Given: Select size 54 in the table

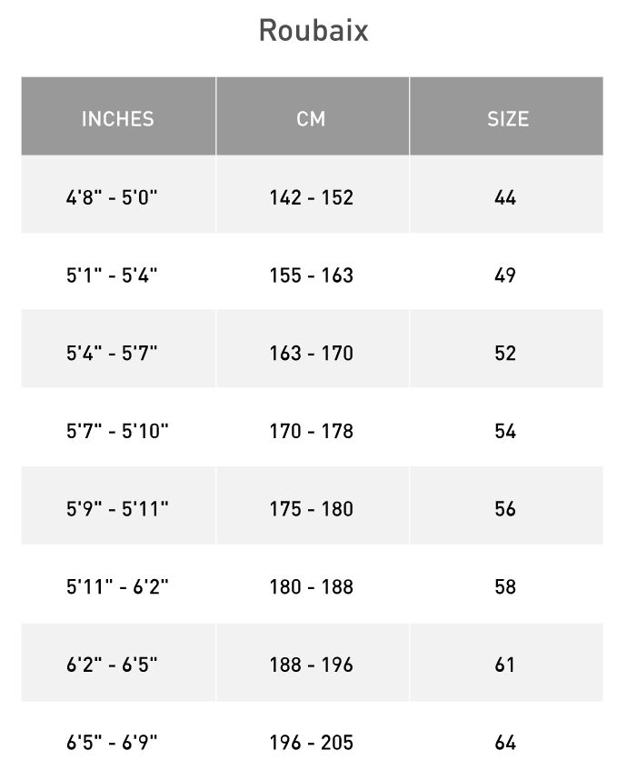Looking at the screenshot, I should click(505, 431).
